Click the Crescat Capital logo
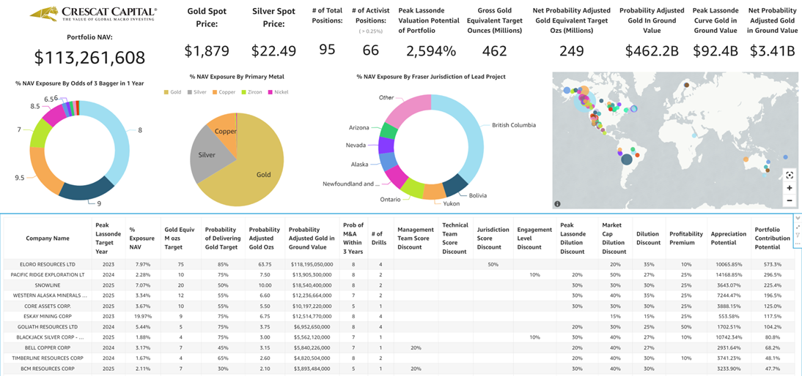802x376 pixels. [93, 14]
